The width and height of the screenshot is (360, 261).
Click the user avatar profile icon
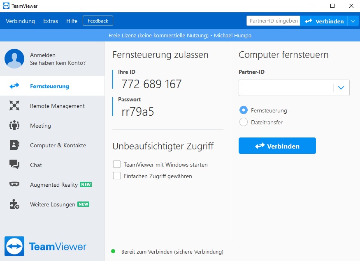pos(14,59)
